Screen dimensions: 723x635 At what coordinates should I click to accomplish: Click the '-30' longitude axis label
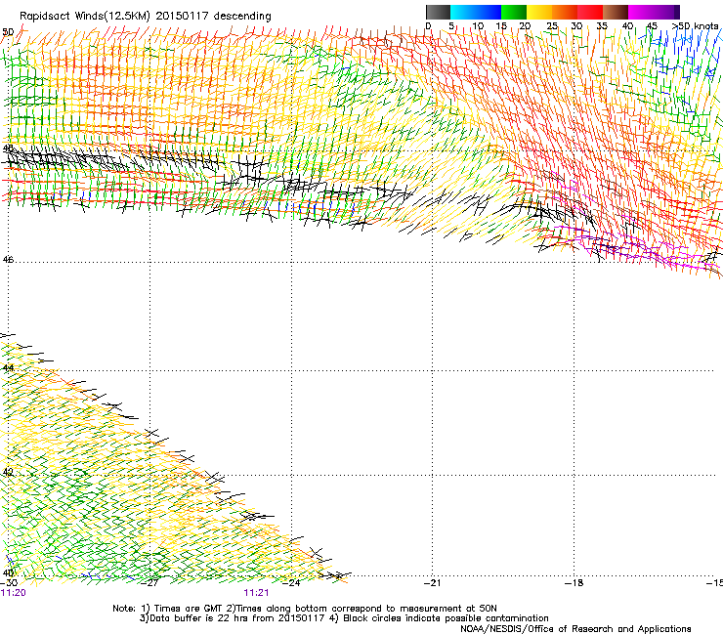tap(9, 582)
